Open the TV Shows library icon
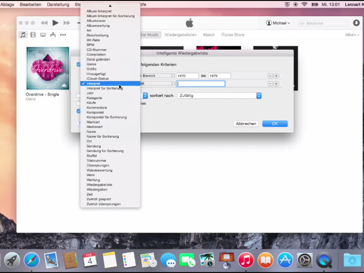Screen dimensions: 364x273 pos(43,35)
